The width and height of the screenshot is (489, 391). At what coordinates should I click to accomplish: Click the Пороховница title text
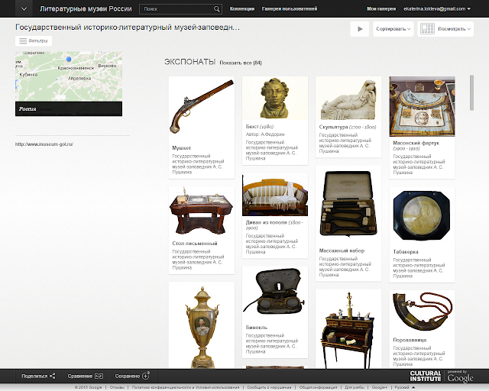click(410, 340)
